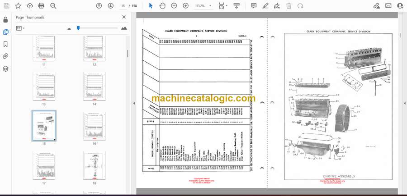Click the scrolling mode keyboard icon
The width and height of the screenshot is (407, 196).
[x=237, y=6]
